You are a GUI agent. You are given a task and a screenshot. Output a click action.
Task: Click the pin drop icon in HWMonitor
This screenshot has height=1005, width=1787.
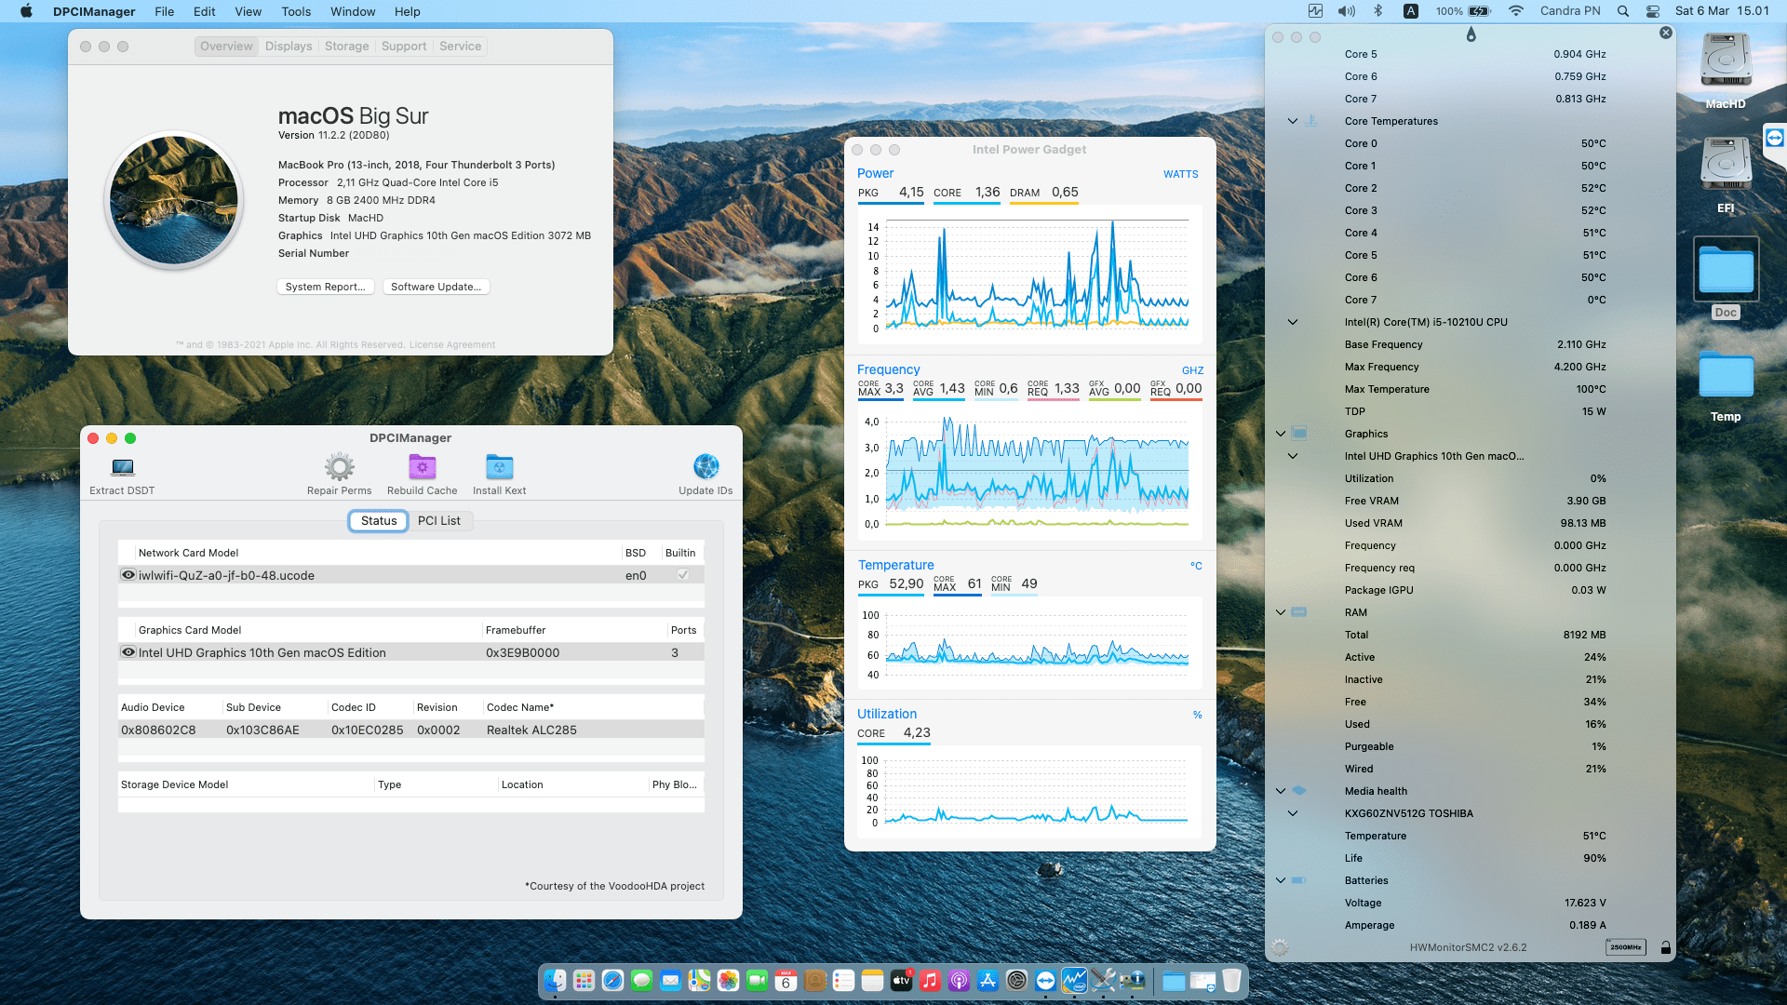[1471, 34]
